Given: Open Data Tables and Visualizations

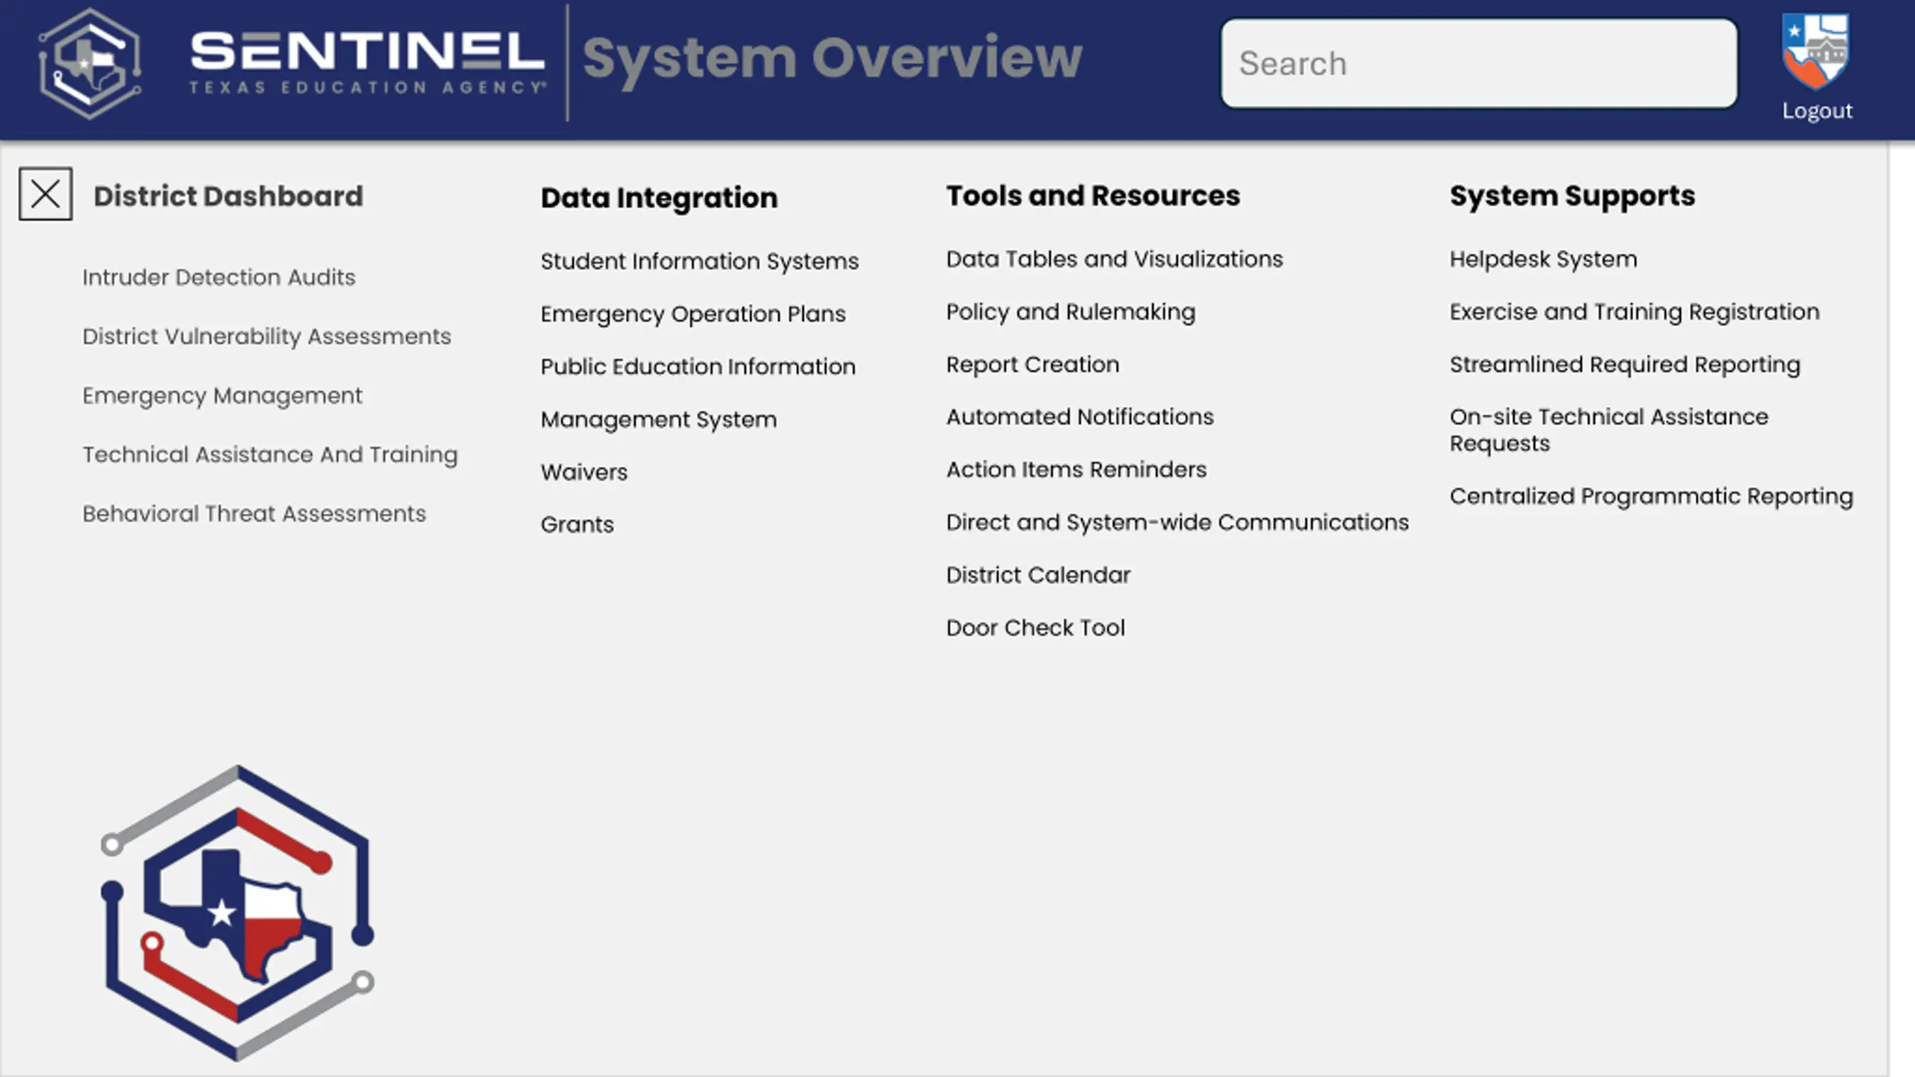Looking at the screenshot, I should coord(1115,259).
